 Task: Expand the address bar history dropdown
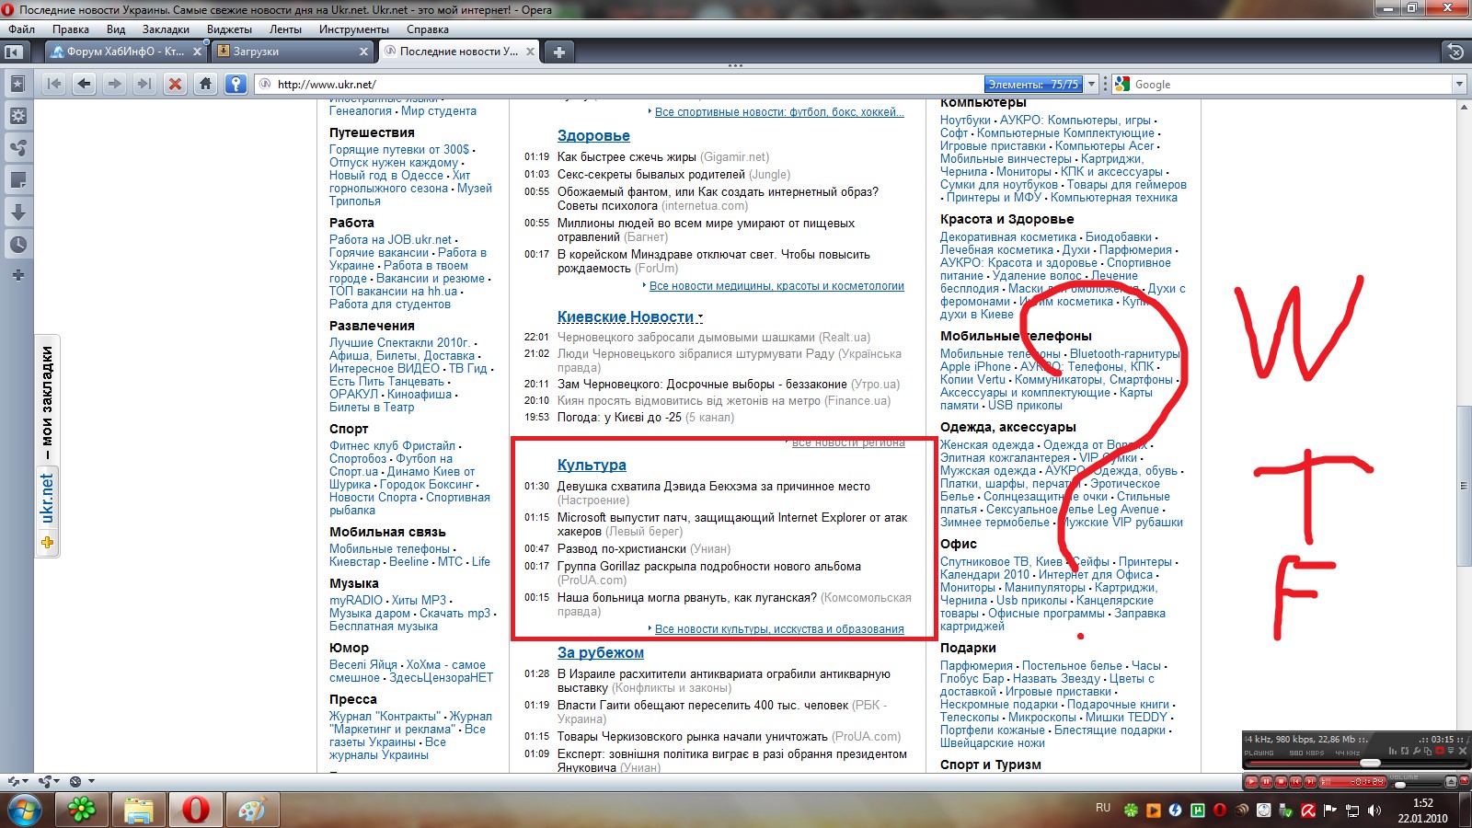pos(1092,85)
